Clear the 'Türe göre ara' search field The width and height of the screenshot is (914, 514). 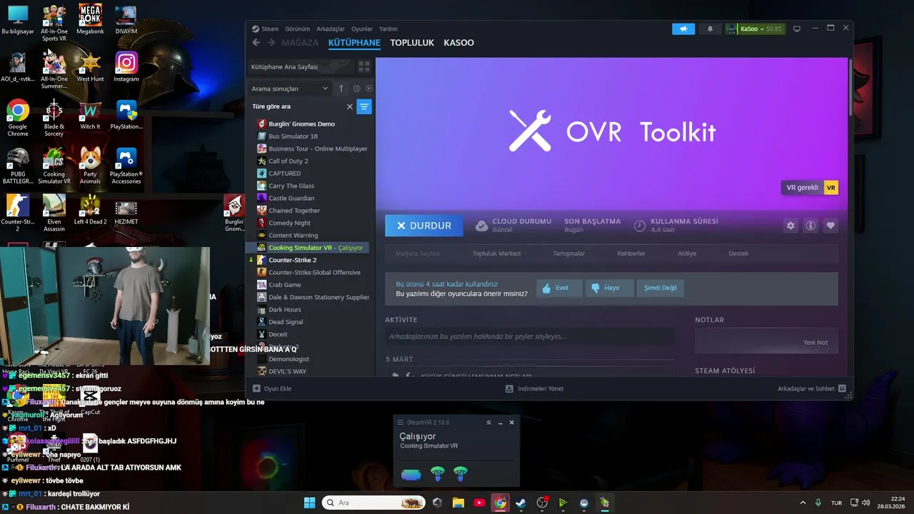(x=350, y=106)
